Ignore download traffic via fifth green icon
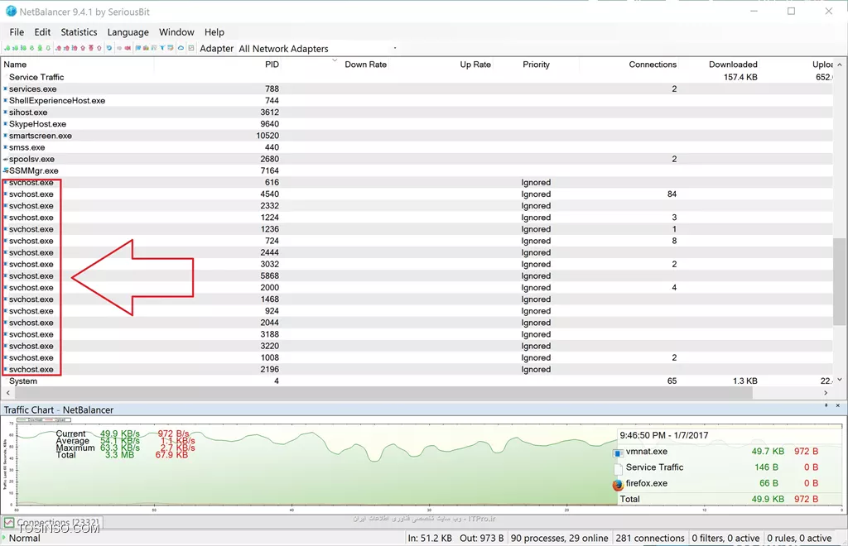Viewport: 848px width, 546px height. click(40, 48)
